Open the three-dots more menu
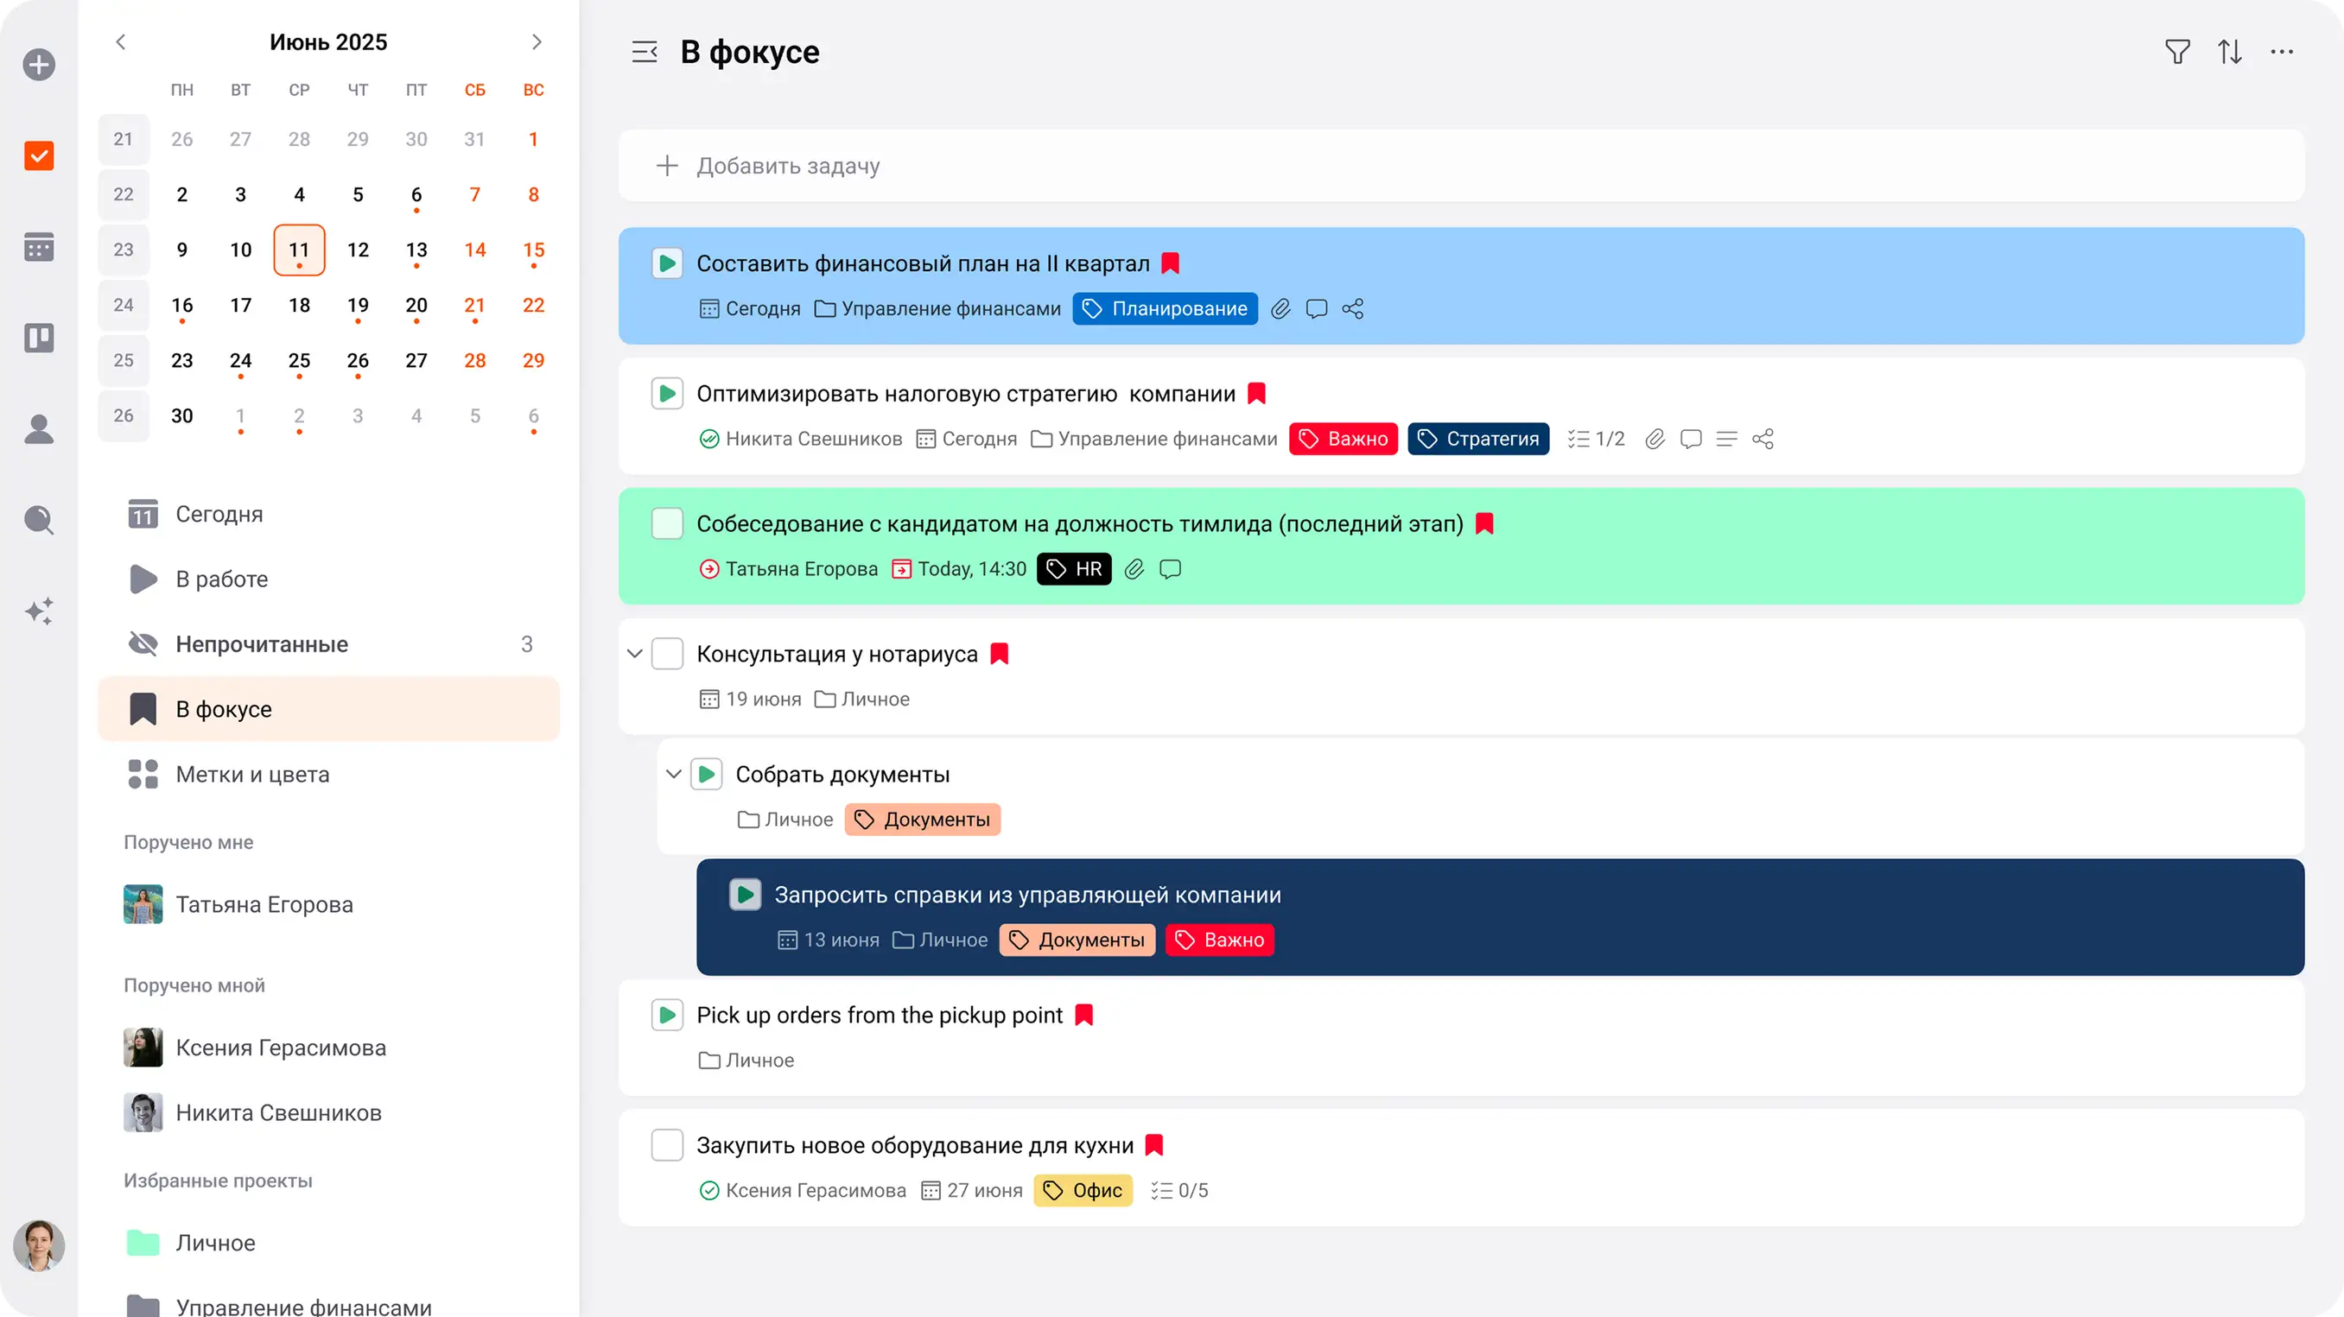2344x1317 pixels. (x=2281, y=52)
